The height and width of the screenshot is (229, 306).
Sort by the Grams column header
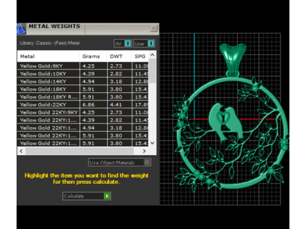click(x=93, y=56)
